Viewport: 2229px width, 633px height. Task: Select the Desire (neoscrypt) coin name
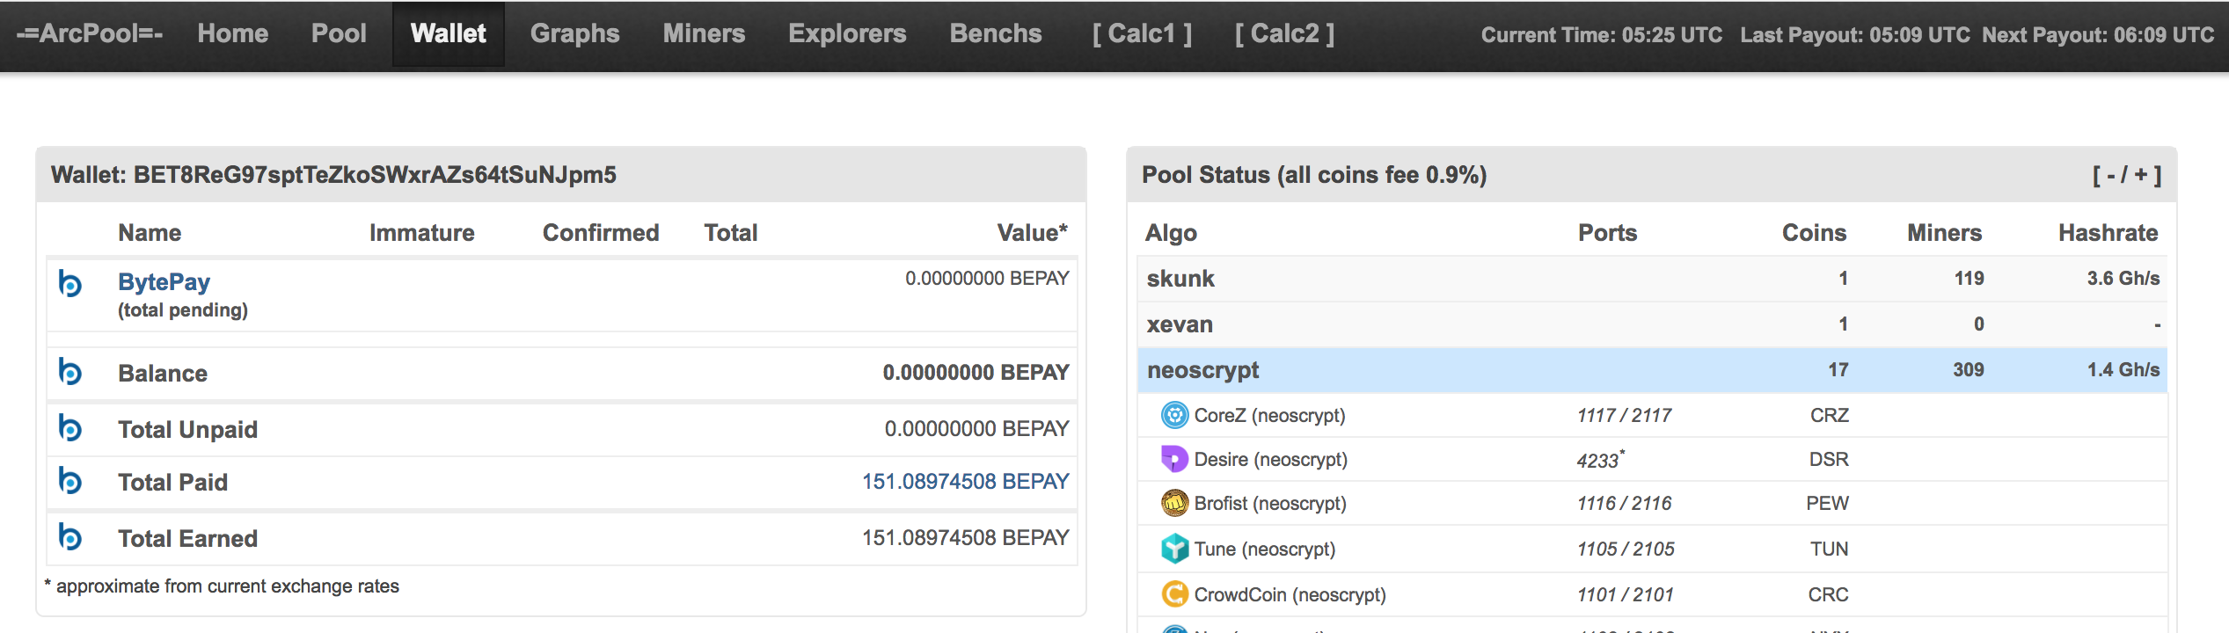point(1270,459)
